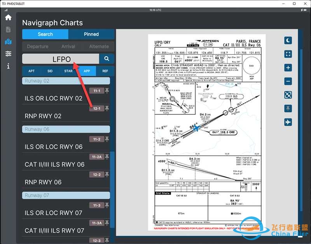The width and height of the screenshot is (311, 244).
Task: Select the REF chart category tab
Action: click(105, 71)
